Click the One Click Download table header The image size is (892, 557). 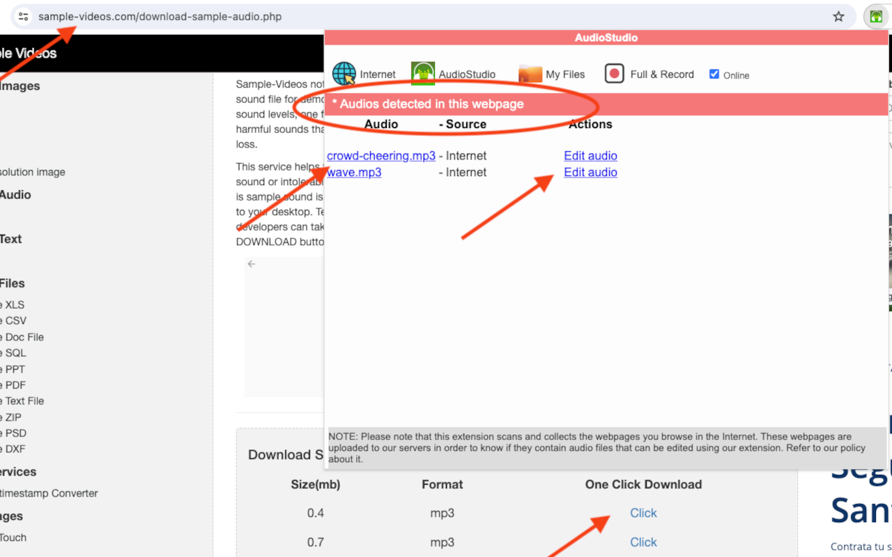click(x=643, y=485)
